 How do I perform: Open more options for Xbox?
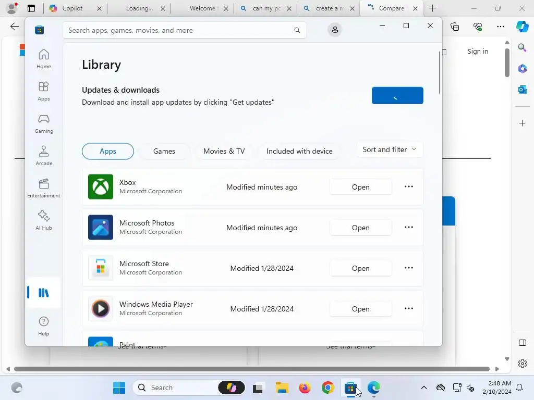409,187
